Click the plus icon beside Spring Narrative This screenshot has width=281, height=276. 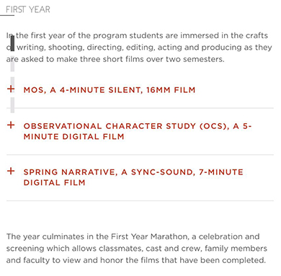pos(11,171)
